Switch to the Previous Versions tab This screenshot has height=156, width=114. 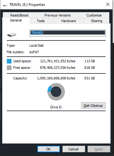point(57,15)
